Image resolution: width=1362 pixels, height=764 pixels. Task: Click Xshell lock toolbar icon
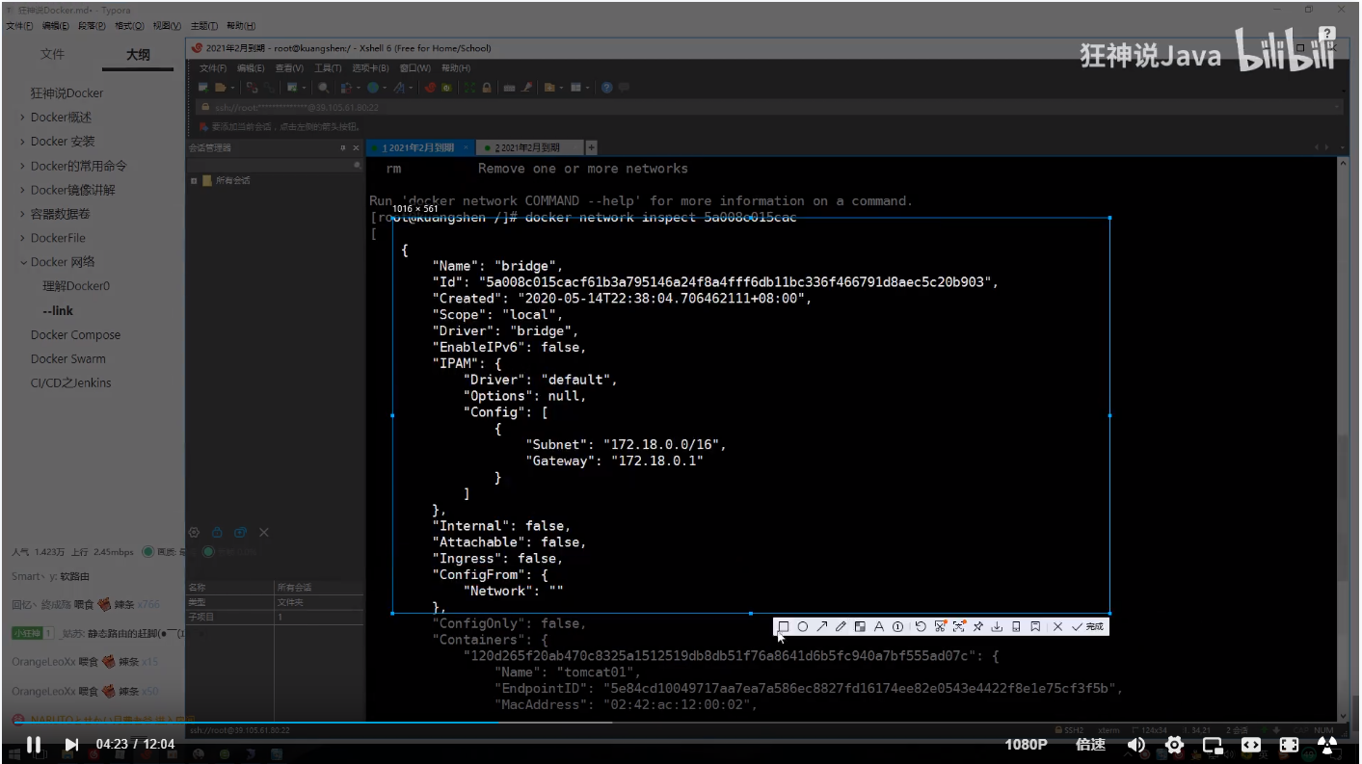tap(487, 87)
